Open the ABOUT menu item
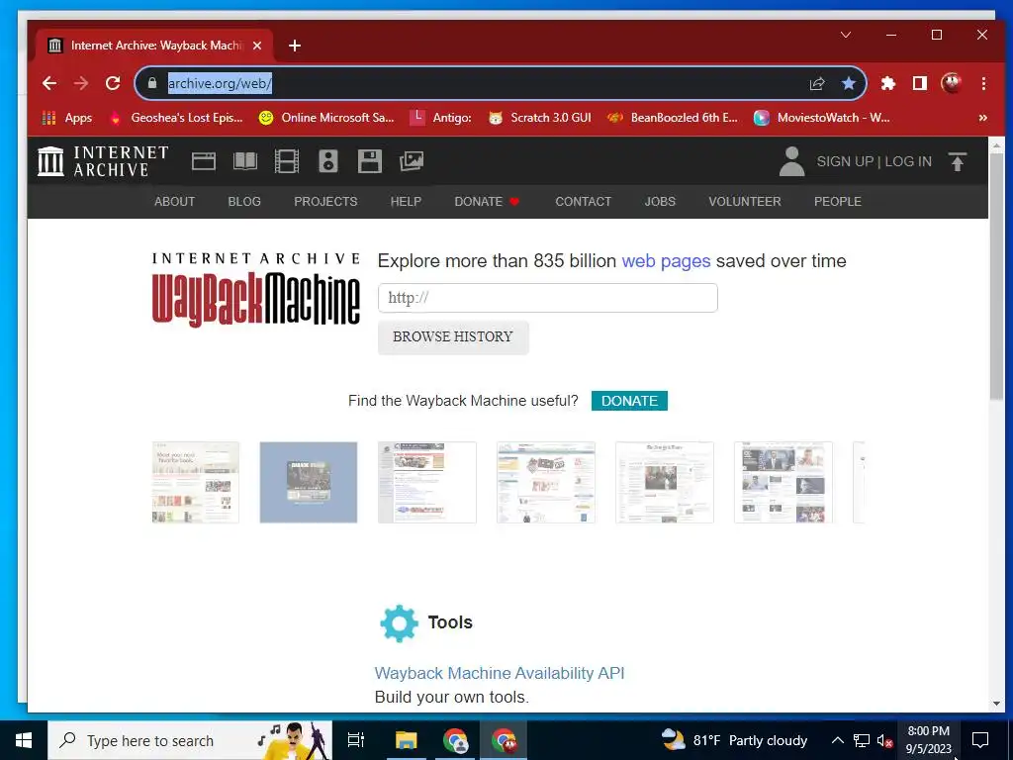This screenshot has width=1013, height=760. (x=174, y=202)
